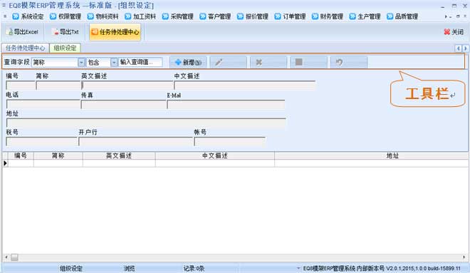
Task: Select the 组织设定 tab
Action: (x=65, y=48)
